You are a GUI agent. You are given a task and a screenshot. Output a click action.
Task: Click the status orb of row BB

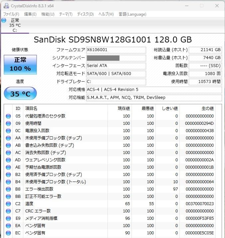8,197
